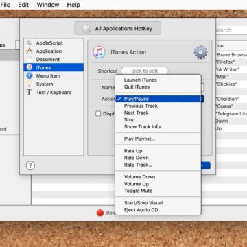247x247 pixels.
Task: Select the Up row in background list
Action: pyautogui.click(x=231, y=128)
